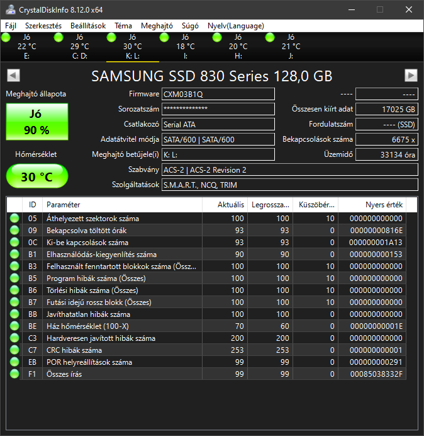
Task: Select 'Bekapcsolva töltött órák' row text
Action: pos(87,231)
